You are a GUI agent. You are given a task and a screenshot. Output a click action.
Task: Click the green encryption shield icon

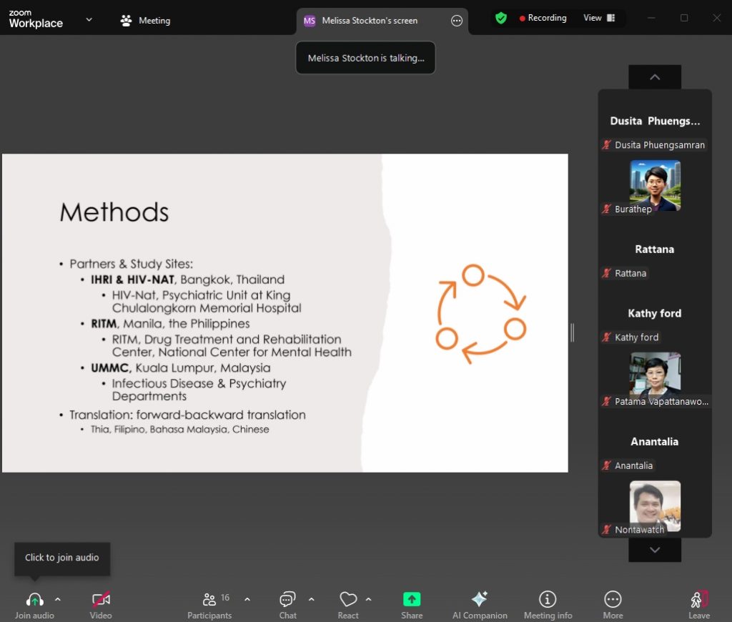[501, 18]
